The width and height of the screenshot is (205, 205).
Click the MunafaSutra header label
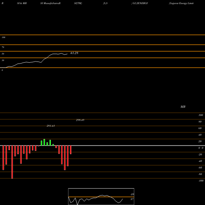pos(50,3)
